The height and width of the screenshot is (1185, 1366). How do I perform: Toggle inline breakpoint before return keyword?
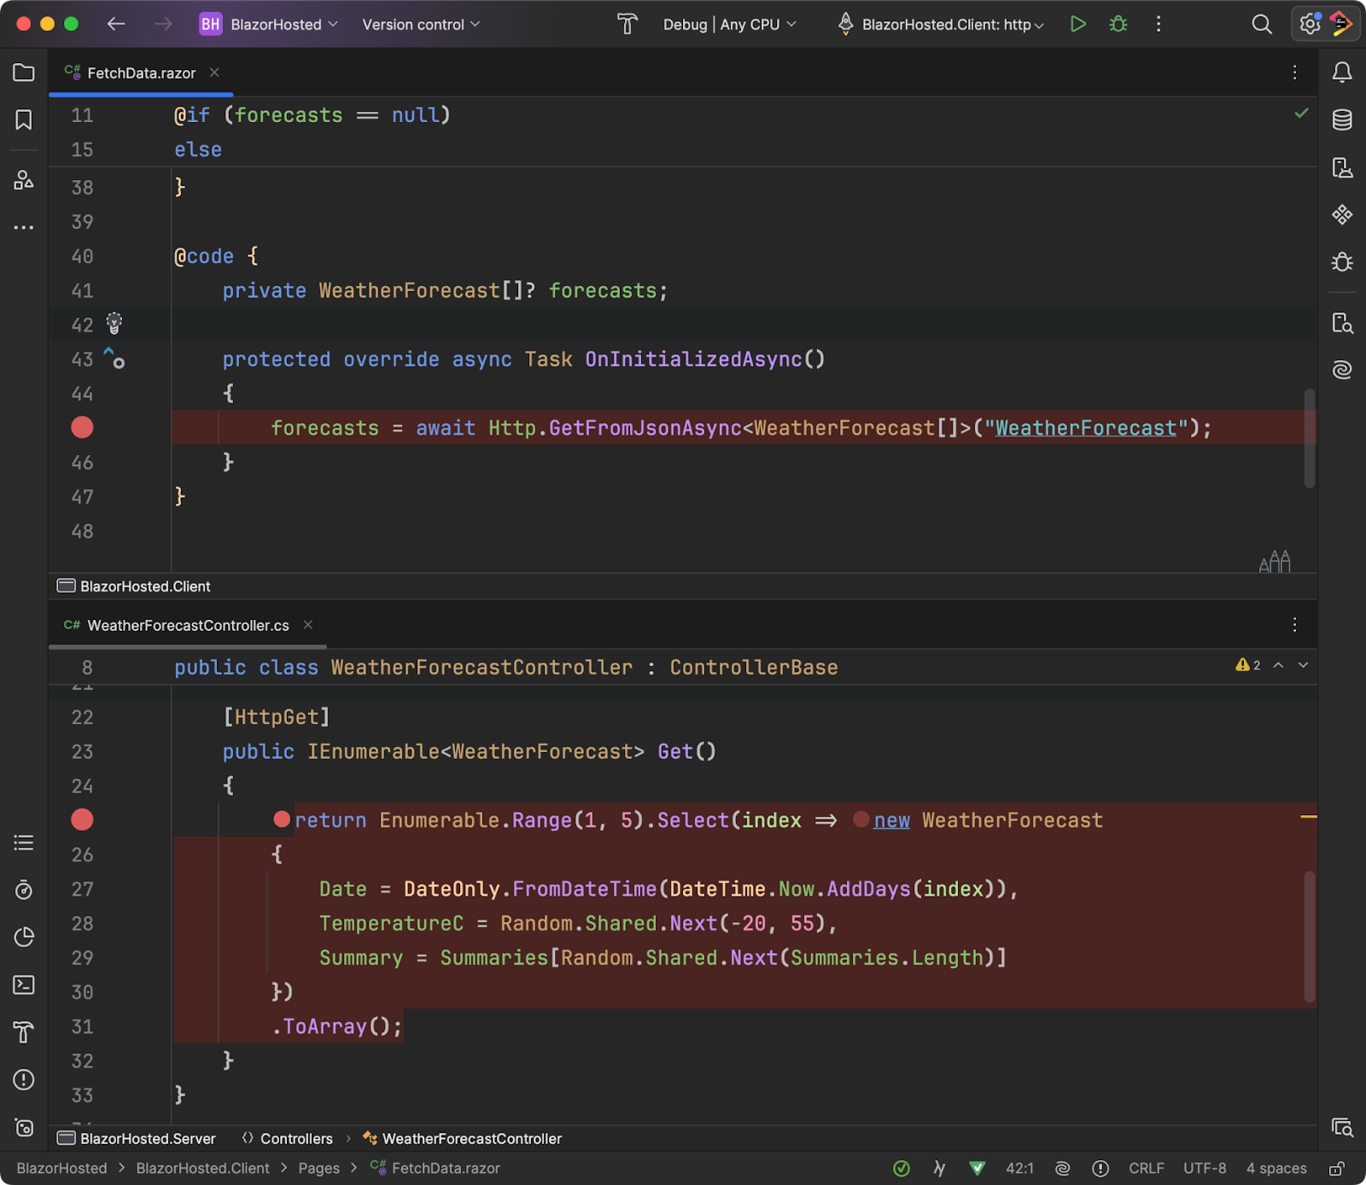(282, 819)
